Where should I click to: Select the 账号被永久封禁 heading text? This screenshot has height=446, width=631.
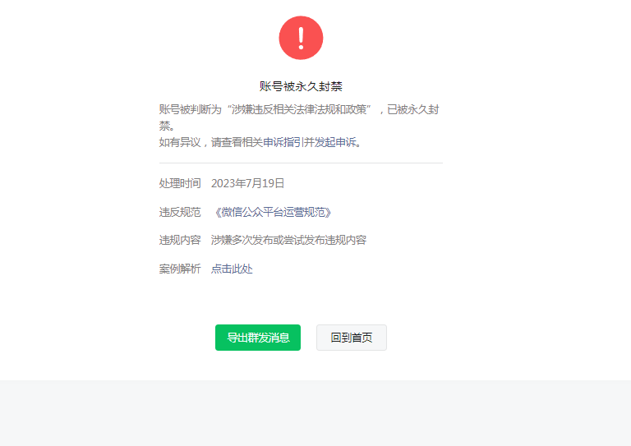coord(301,86)
